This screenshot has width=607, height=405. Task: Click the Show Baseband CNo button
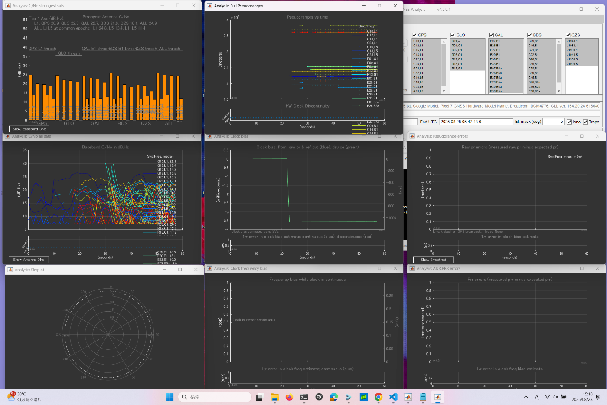[x=29, y=129]
